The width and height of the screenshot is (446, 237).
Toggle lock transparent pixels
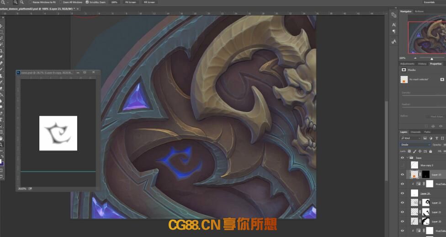pyautogui.click(x=409, y=151)
